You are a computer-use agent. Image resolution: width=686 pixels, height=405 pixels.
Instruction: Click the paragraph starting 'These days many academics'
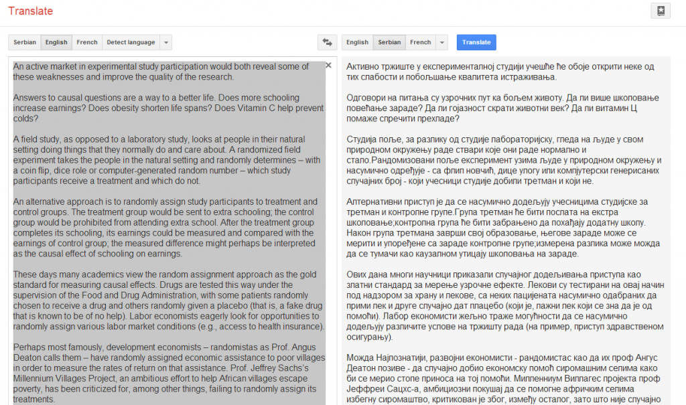pyautogui.click(x=169, y=301)
